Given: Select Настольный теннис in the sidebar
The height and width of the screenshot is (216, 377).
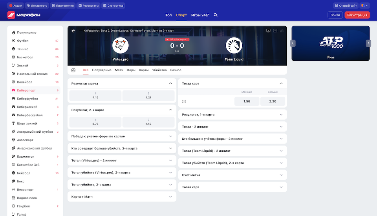Looking at the screenshot, I should click(x=35, y=74).
